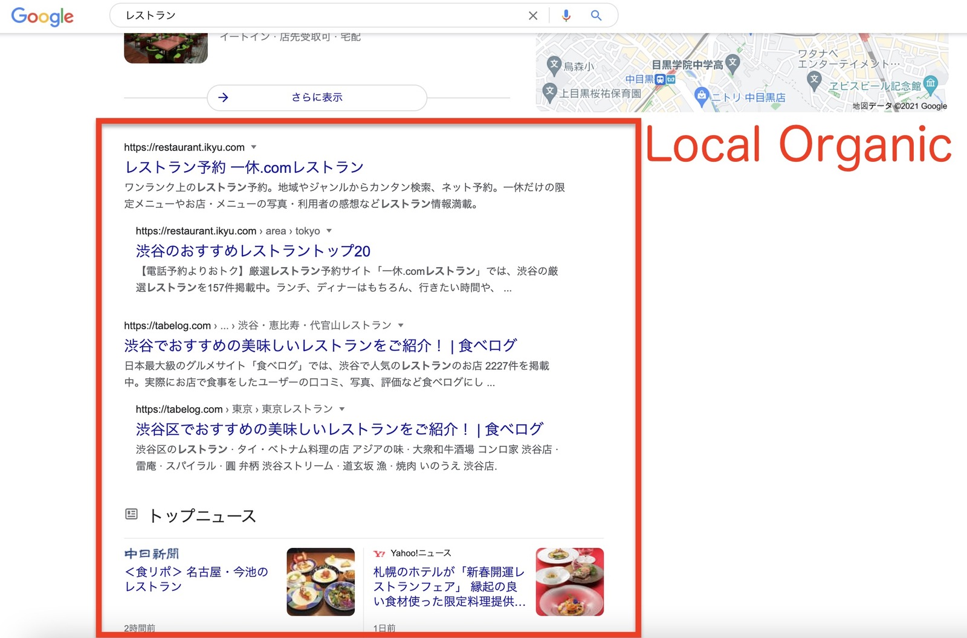Select the エビスビール記念館 museum marker
The height and width of the screenshot is (638, 967).
[931, 84]
